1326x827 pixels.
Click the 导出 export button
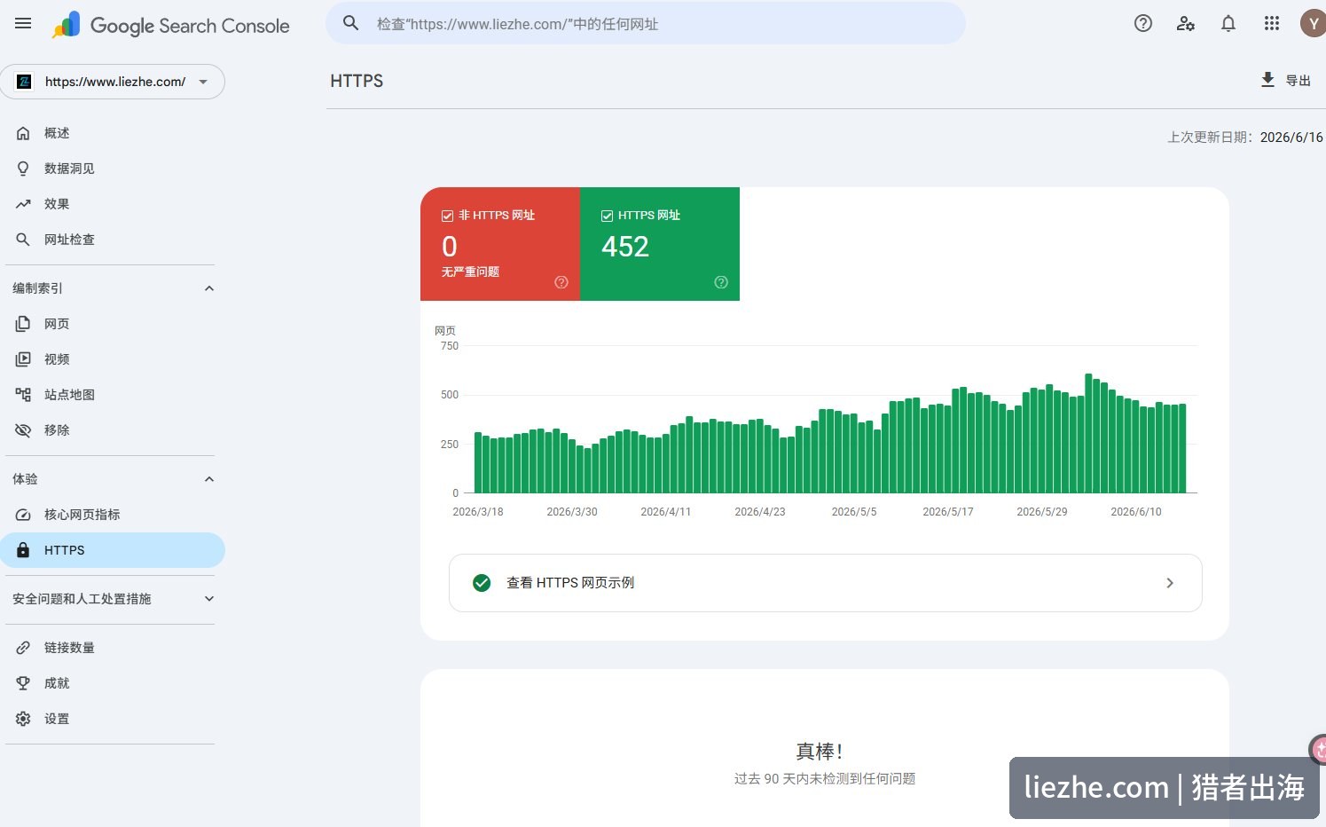coord(1285,80)
